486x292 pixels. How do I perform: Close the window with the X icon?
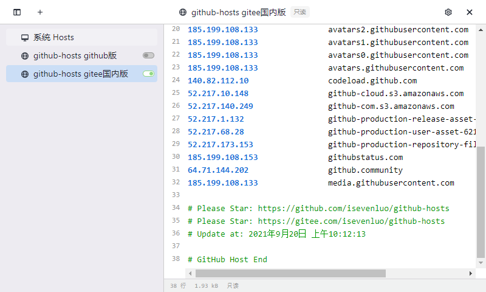pos(469,12)
